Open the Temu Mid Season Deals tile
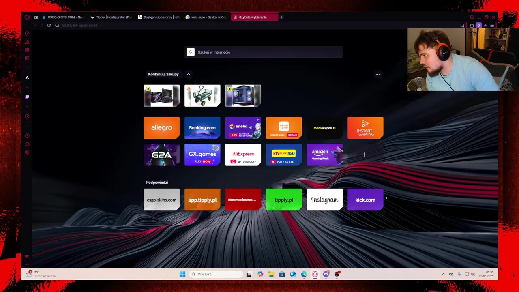Viewport: 519px width, 292px height. pos(284,128)
